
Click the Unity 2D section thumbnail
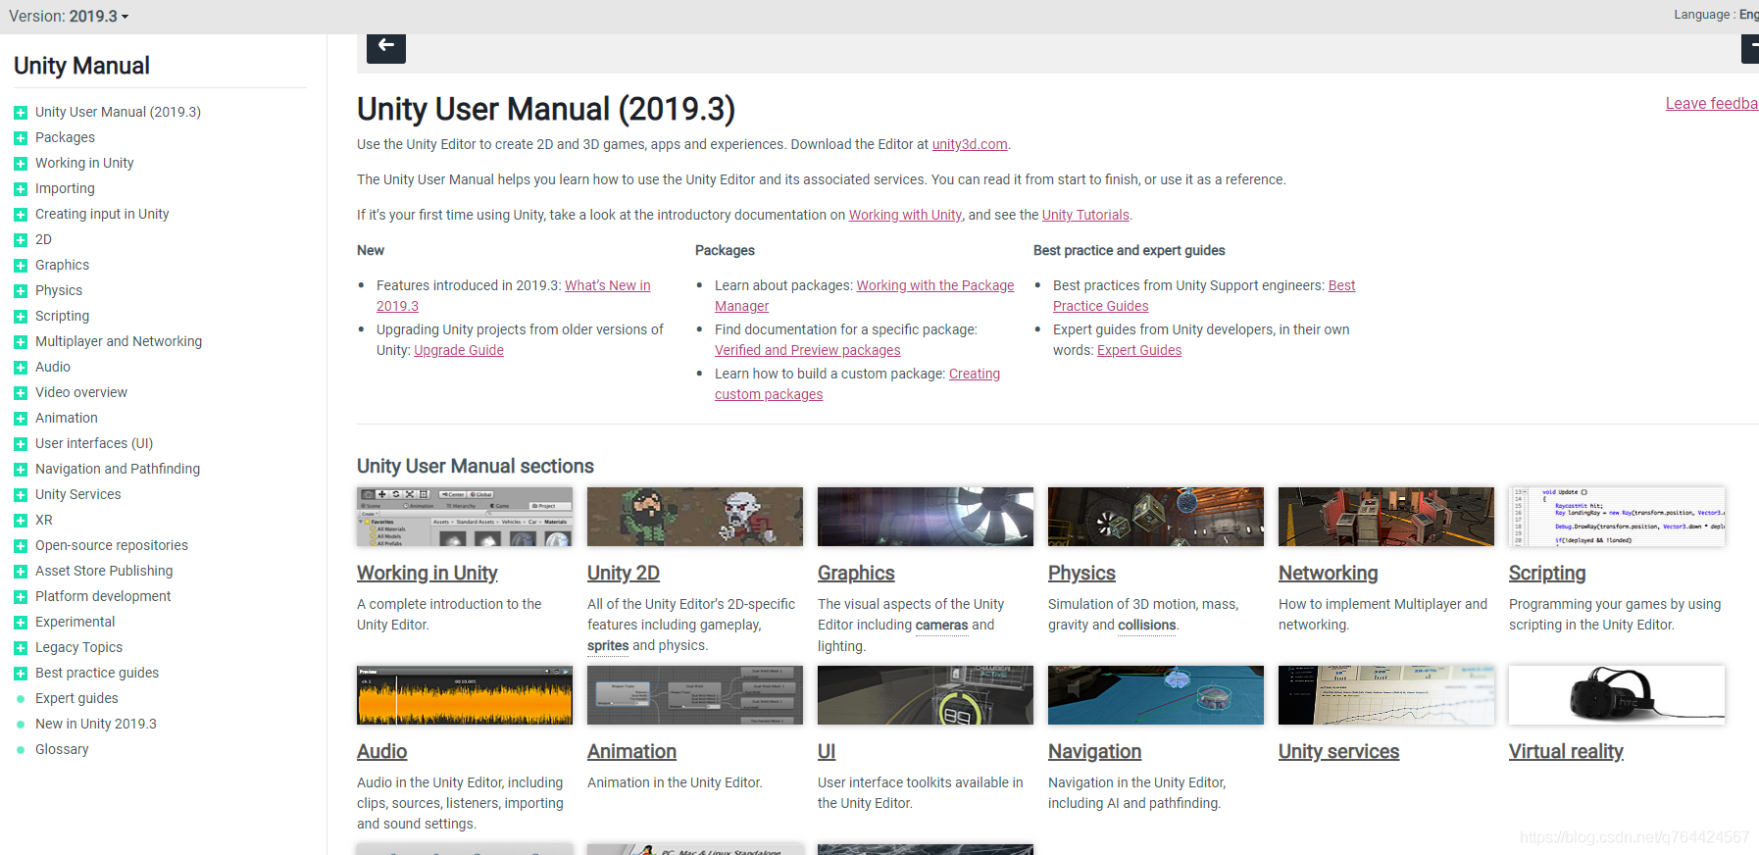tap(695, 517)
